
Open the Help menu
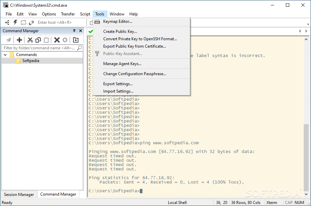[133, 14]
